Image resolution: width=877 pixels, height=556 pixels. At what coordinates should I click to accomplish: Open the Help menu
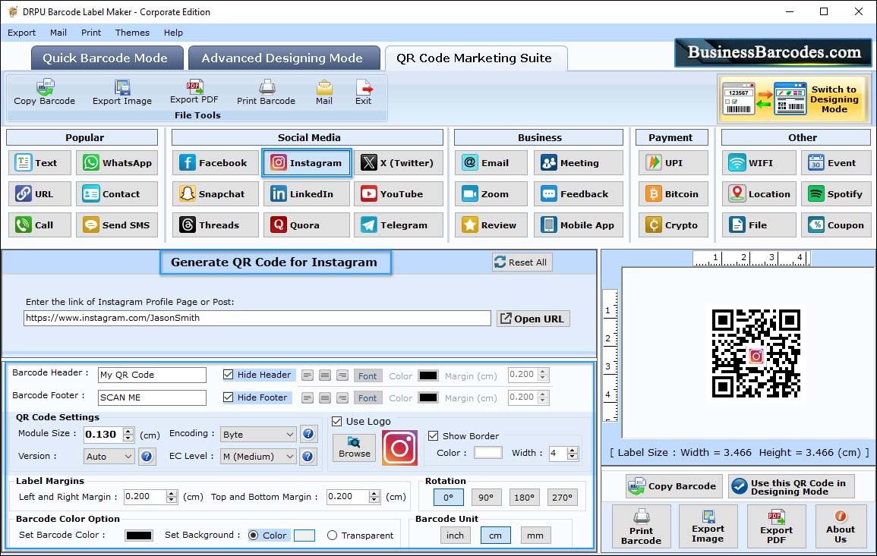[x=173, y=33]
